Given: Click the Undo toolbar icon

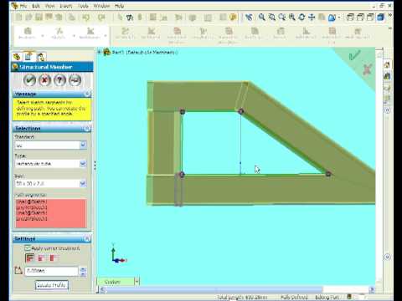Looking at the screenshot, I should click(x=85, y=18).
